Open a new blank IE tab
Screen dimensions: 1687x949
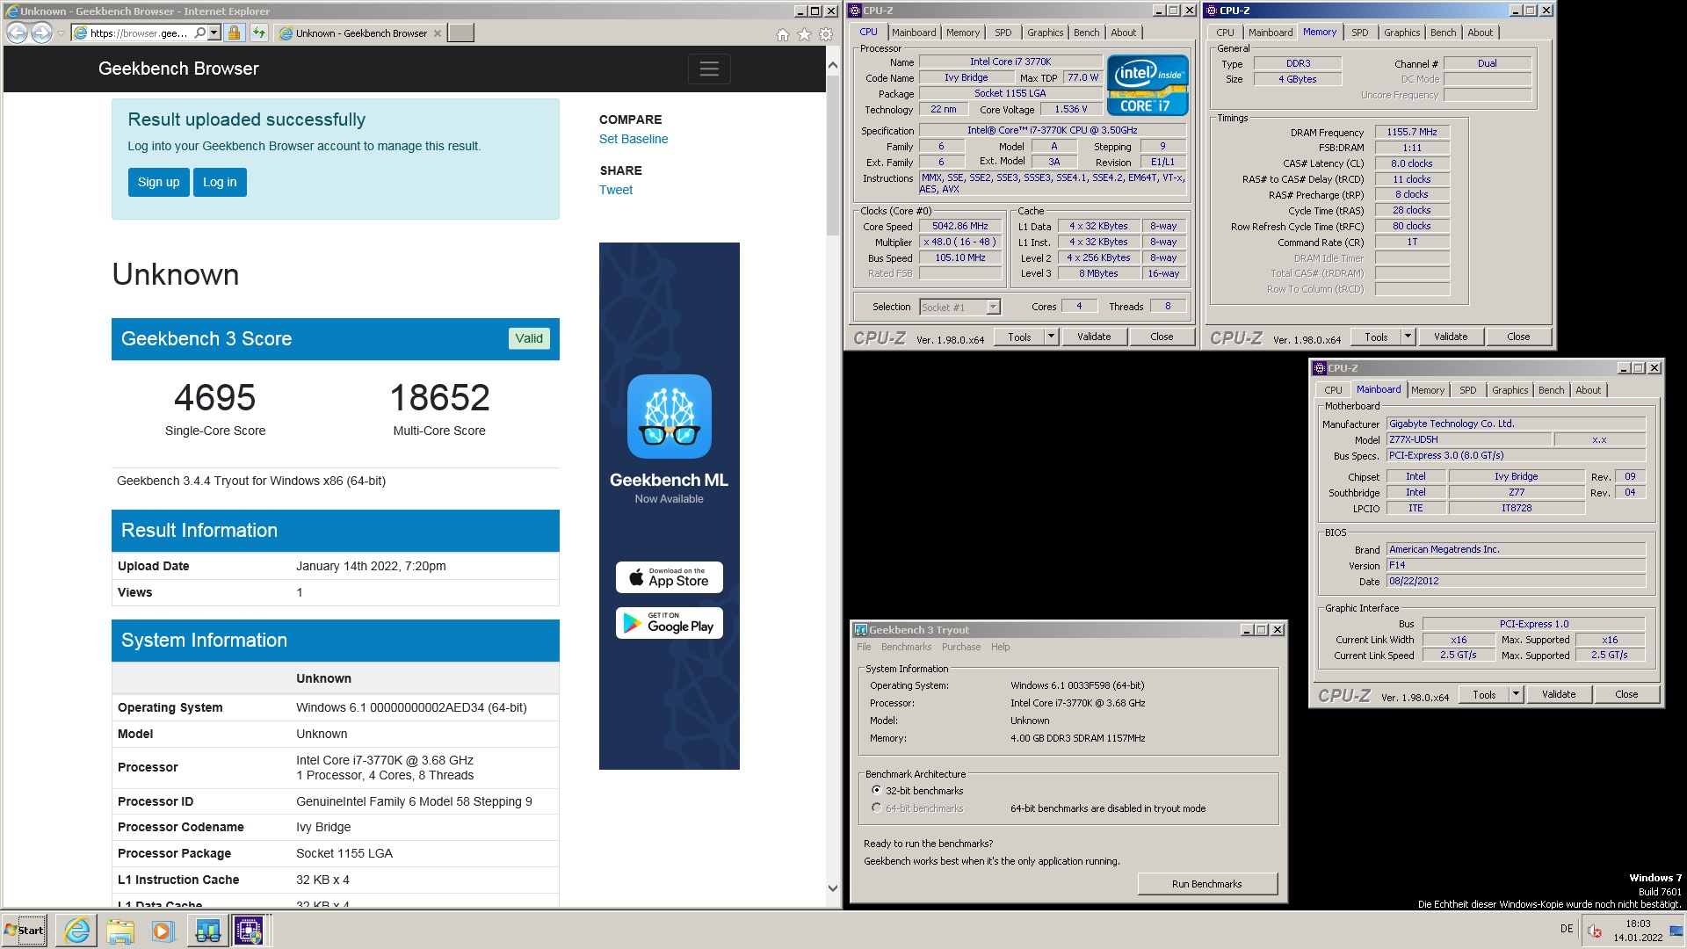(460, 33)
